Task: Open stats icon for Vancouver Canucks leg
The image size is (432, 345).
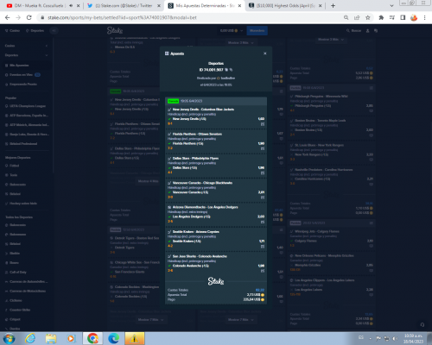Action: point(263,198)
